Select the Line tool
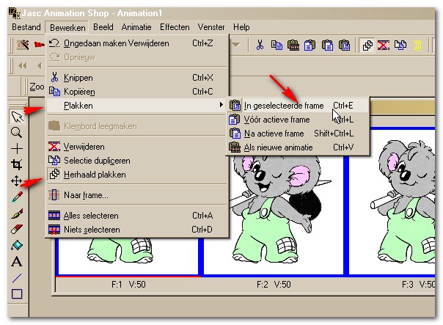 (x=17, y=278)
